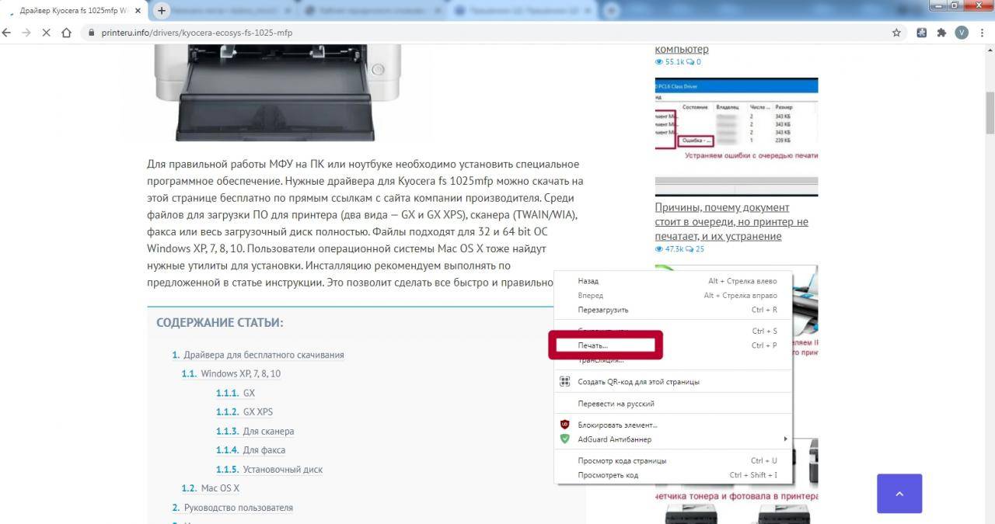995x524 pixels.
Task: Open the extensions puzzle piece icon
Action: tap(941, 33)
